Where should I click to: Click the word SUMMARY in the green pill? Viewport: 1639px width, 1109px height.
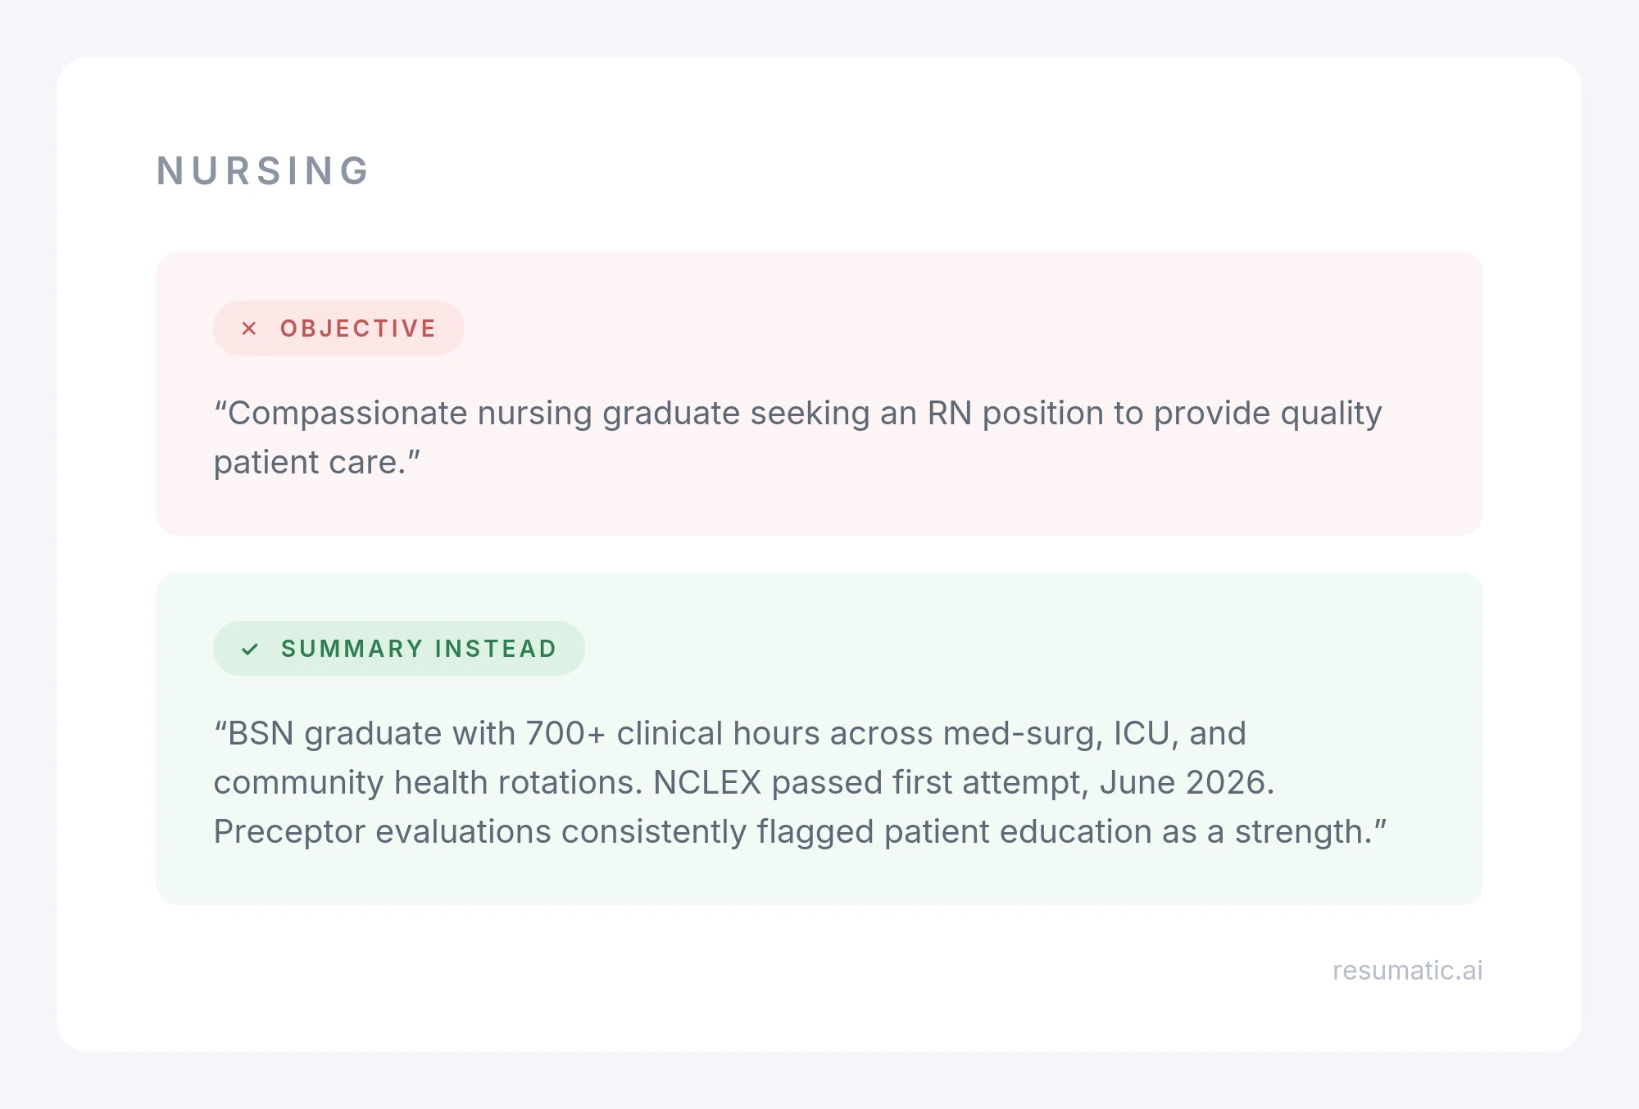352,649
